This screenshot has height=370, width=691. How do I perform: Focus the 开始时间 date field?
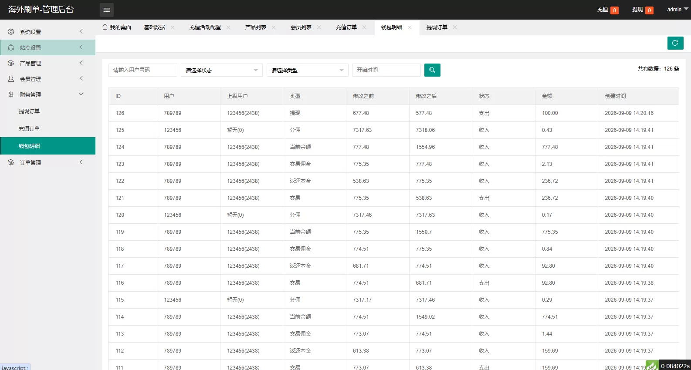[386, 70]
